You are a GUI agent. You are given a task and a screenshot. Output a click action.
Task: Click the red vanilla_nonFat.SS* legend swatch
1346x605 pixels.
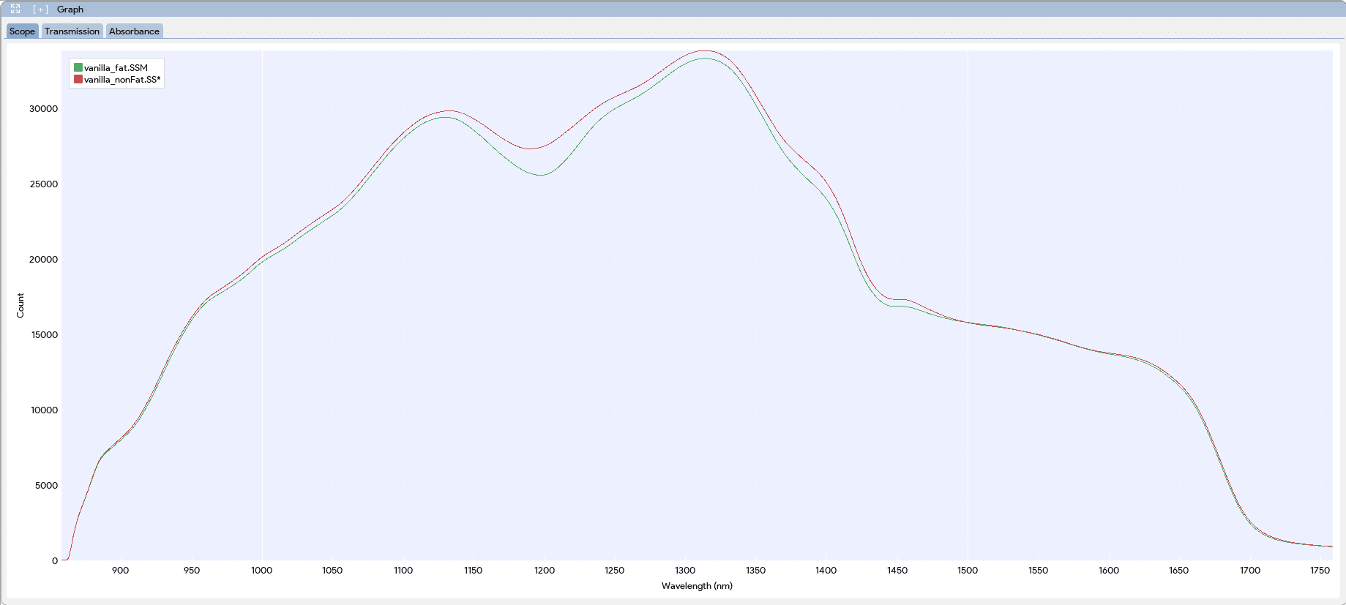78,80
